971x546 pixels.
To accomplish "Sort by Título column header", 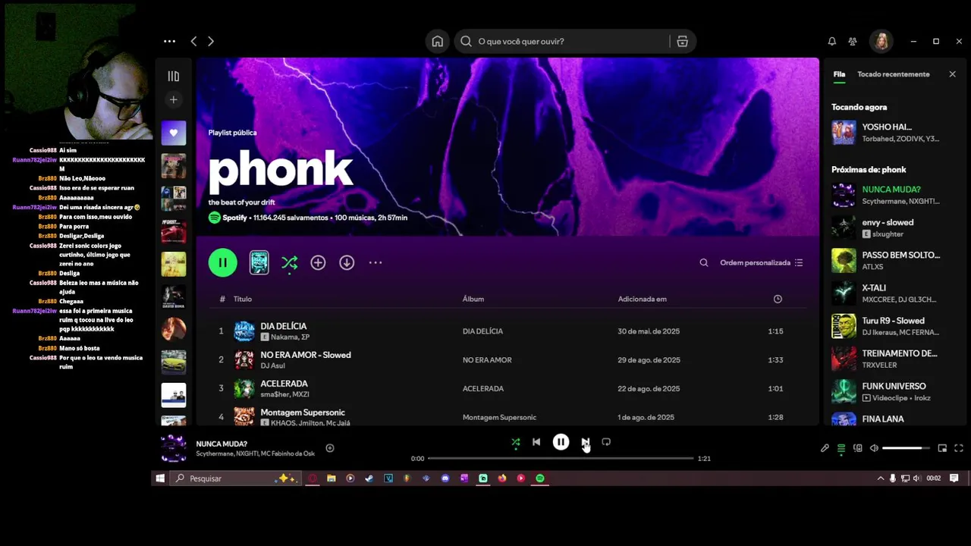I will (243, 299).
